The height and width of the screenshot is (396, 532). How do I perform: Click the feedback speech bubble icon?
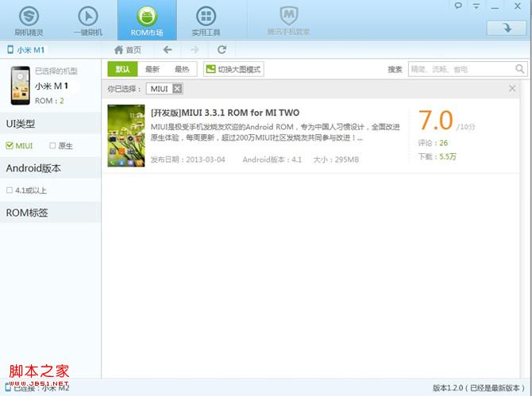458,6
